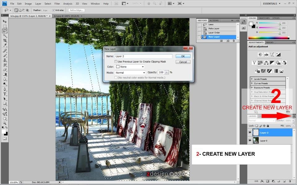Open the Filter menu
The width and height of the screenshot is (297, 185).
[57, 4]
